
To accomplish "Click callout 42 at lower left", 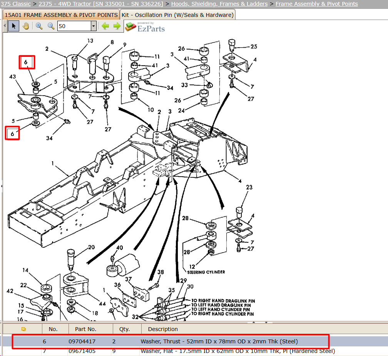I will (10, 291).
